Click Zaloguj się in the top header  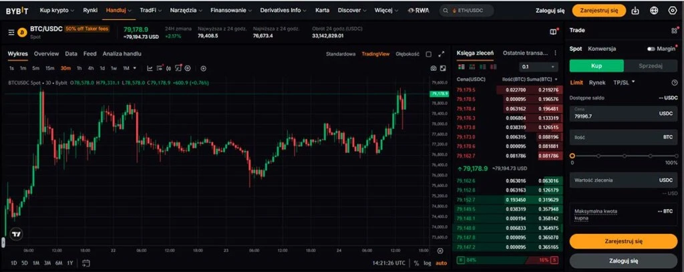[x=550, y=11]
